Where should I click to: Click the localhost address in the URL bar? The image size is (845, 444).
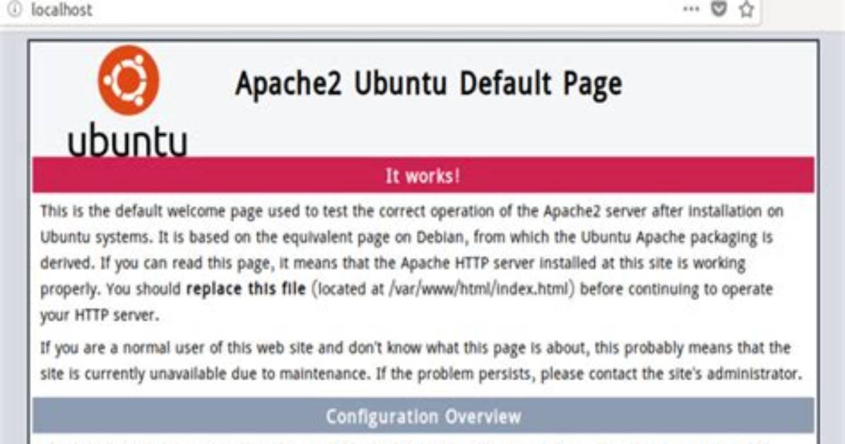pyautogui.click(x=61, y=10)
